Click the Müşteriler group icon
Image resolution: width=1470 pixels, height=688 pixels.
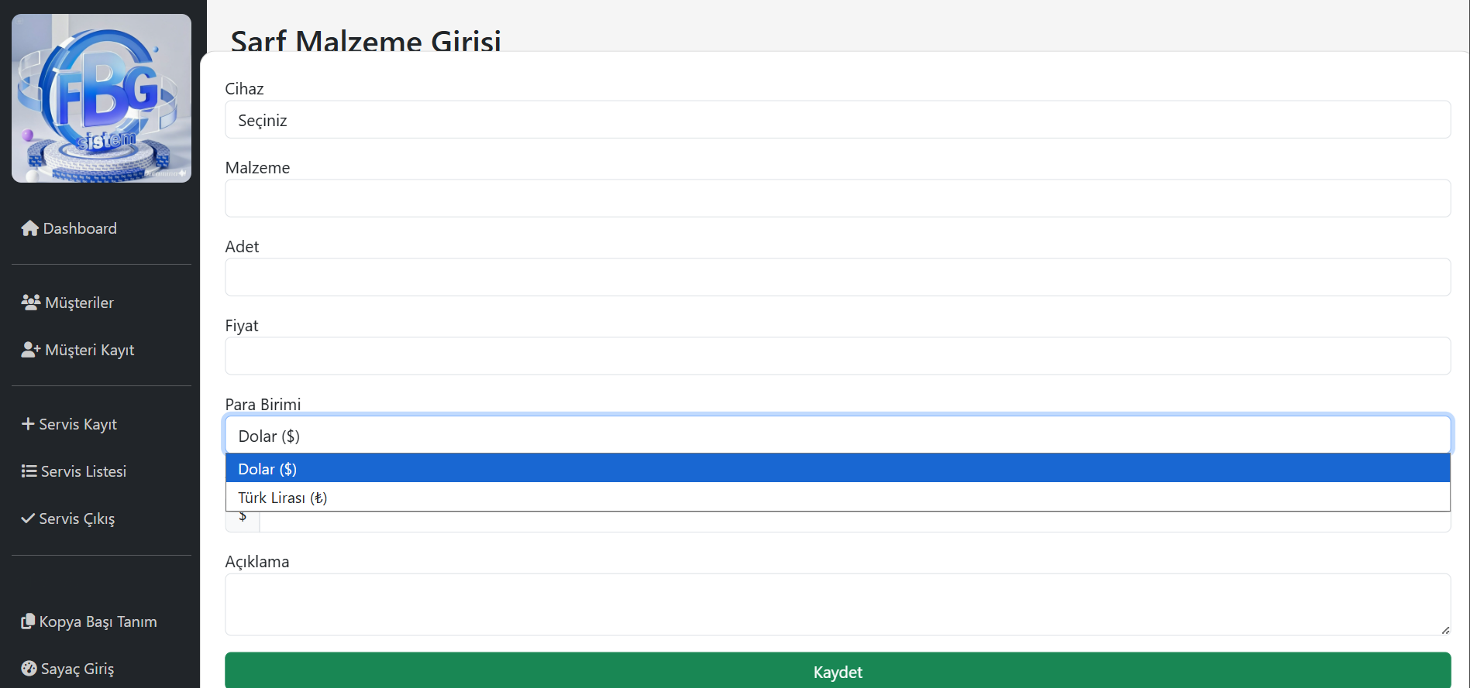coord(31,303)
